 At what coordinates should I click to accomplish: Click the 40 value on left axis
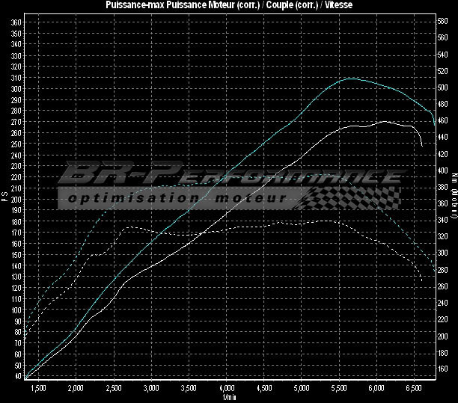point(17,375)
